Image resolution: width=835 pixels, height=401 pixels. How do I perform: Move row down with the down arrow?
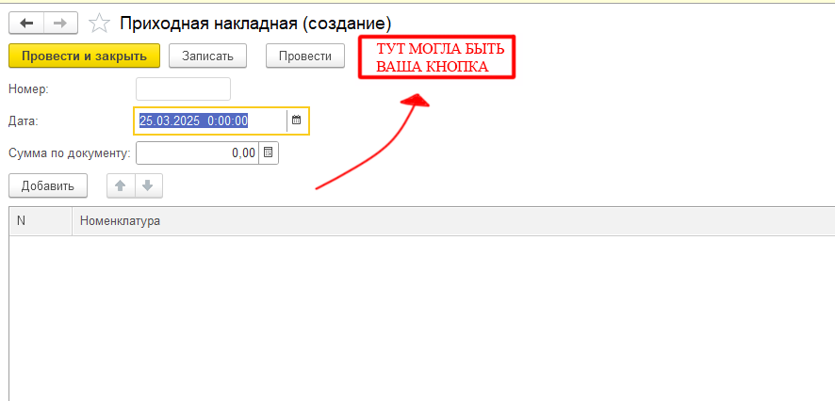[x=149, y=186]
